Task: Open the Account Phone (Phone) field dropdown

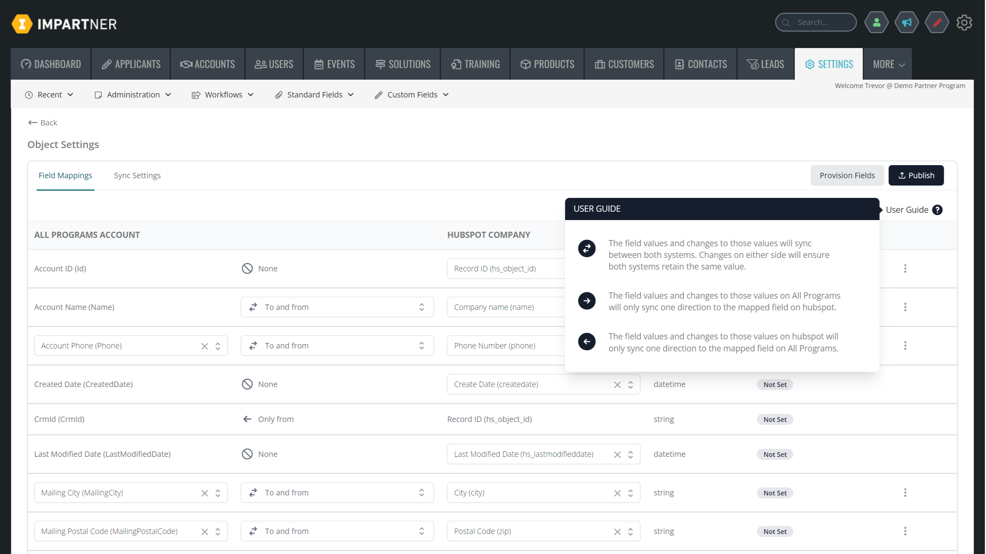Action: coord(218,346)
